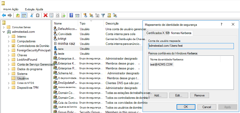The image size is (240, 113).
Task: Open the Exibição menu
Action: point(30,9)
